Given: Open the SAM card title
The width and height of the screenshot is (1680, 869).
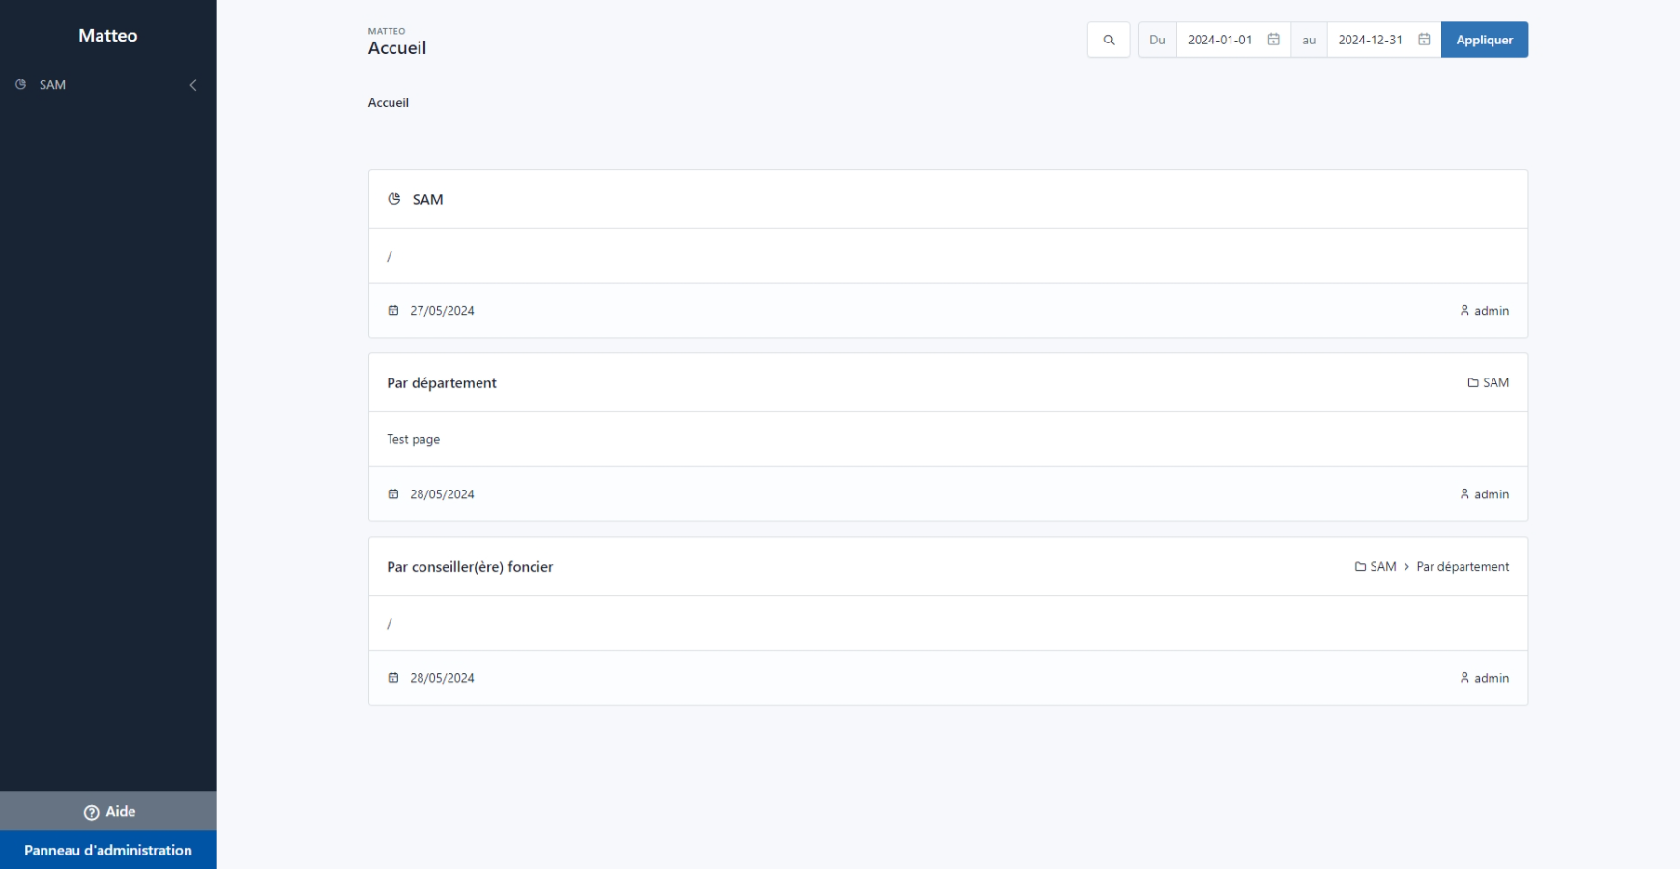Looking at the screenshot, I should click(x=427, y=200).
